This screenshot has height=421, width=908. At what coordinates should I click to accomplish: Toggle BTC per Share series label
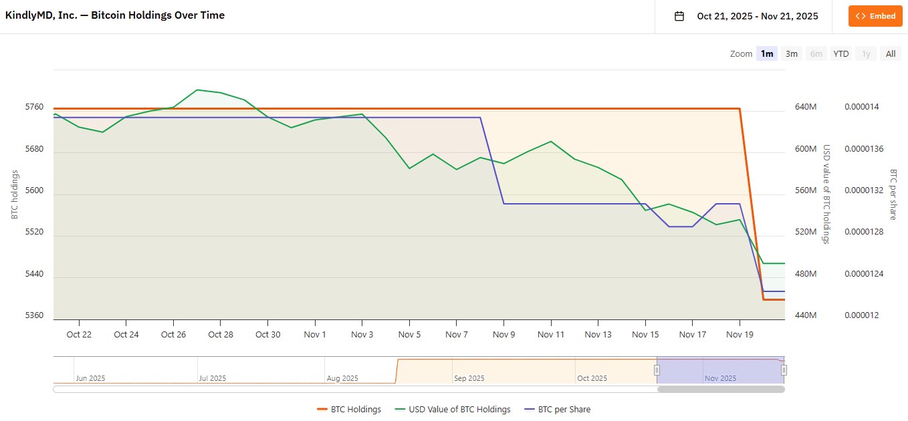click(564, 410)
